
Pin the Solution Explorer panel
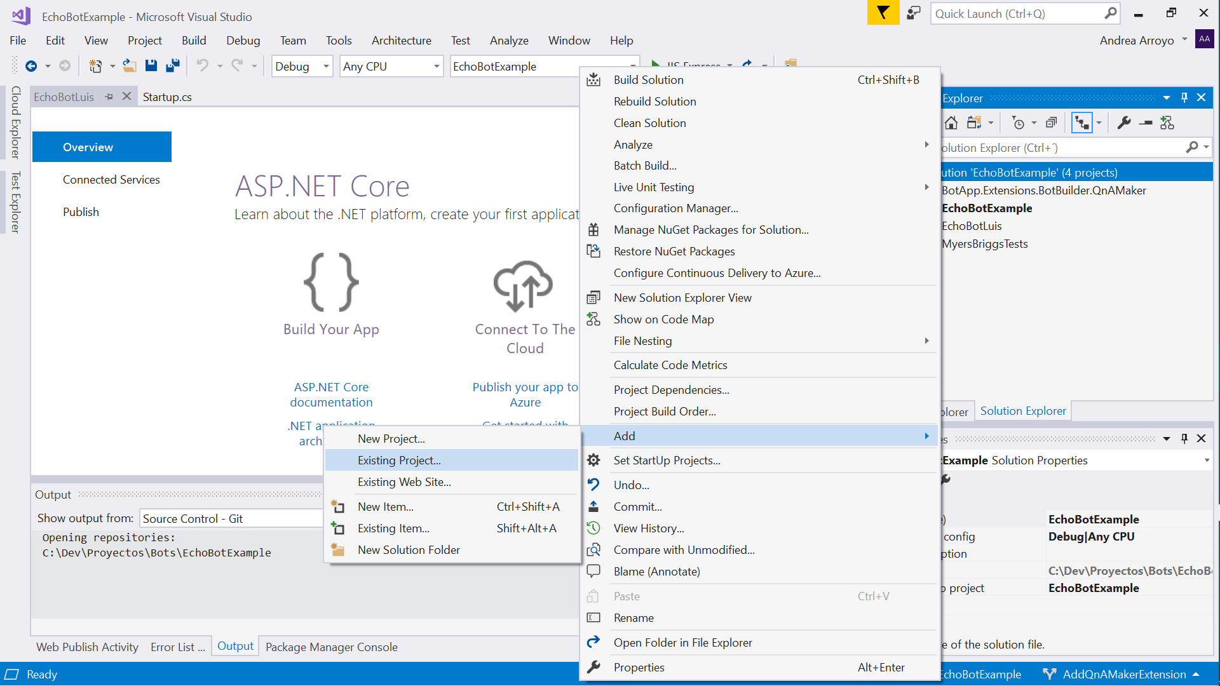[1184, 98]
